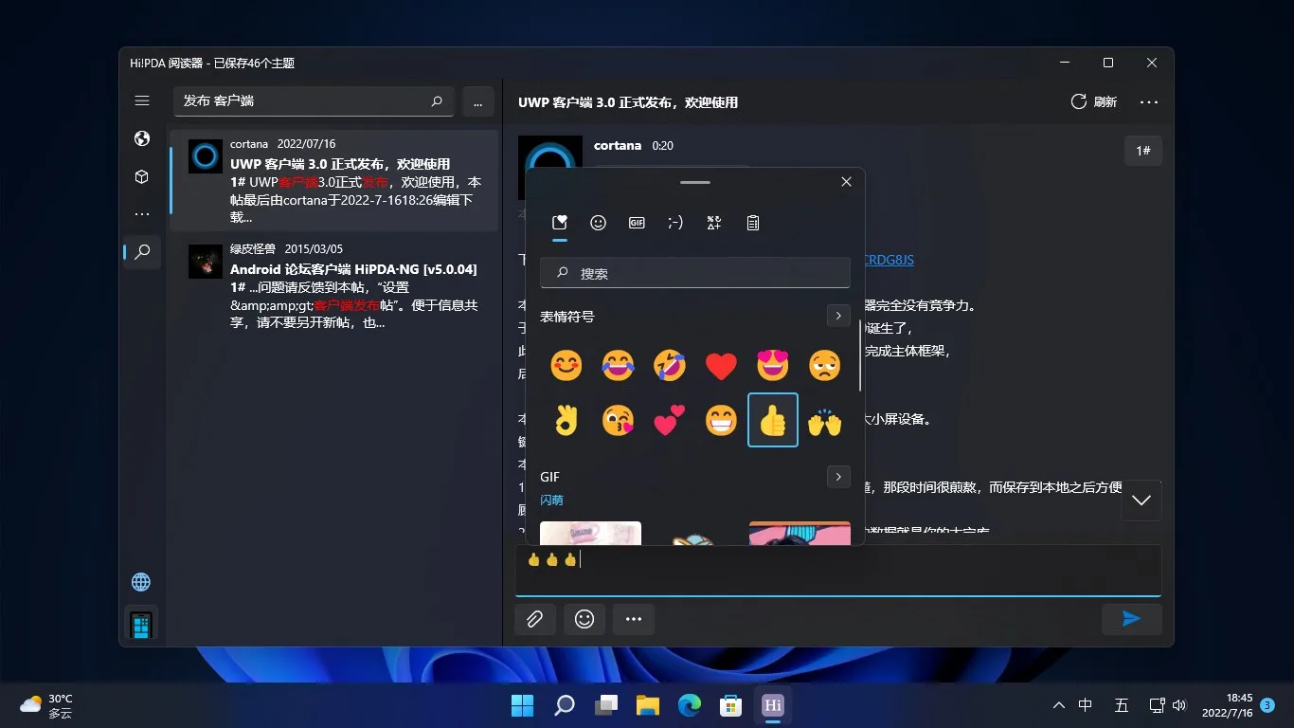The height and width of the screenshot is (728, 1294).
Task: Insert the grinning teeth face emoji
Action: [x=721, y=420]
